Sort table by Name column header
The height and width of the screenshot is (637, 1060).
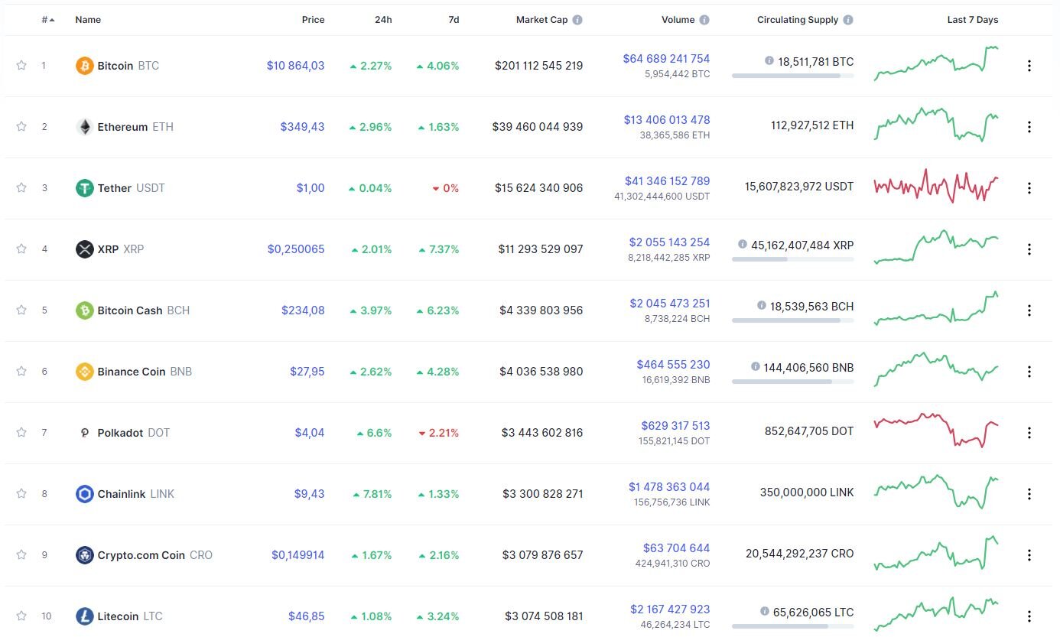click(x=88, y=20)
